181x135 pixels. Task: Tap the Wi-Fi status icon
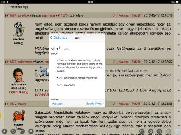tap(8, 2)
